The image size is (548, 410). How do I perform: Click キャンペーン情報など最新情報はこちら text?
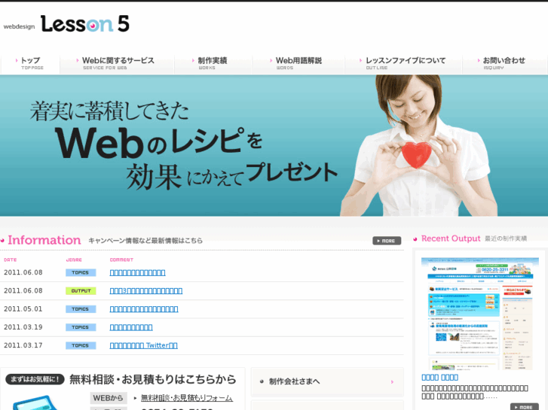click(145, 241)
